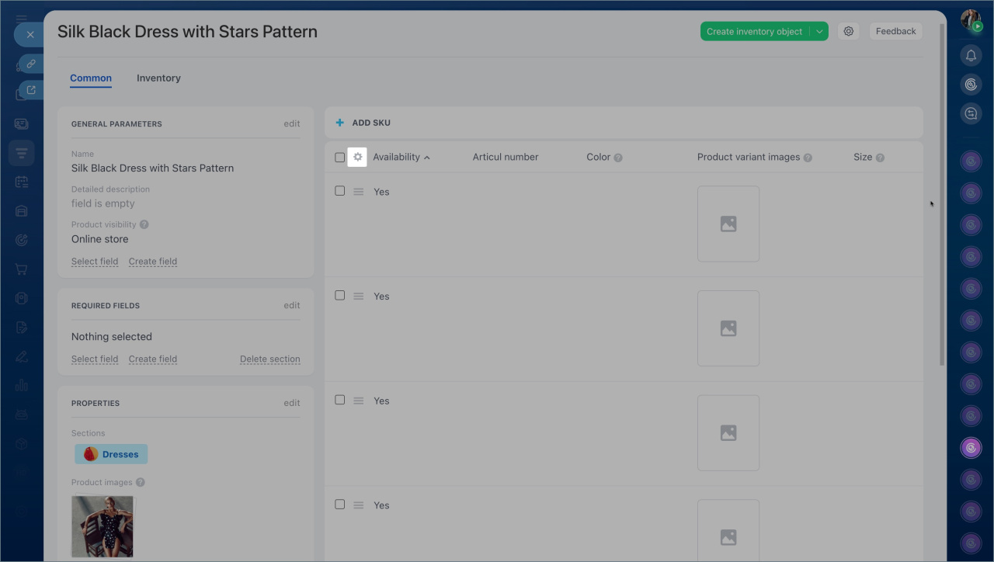
Task: Click the Dresses section tag
Action: pos(111,454)
